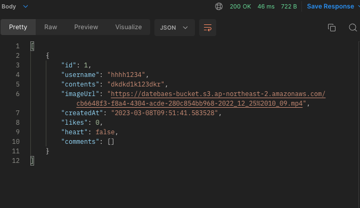Select the "id" key on line 3
Viewport: 360px width, 208px height.
(69, 65)
